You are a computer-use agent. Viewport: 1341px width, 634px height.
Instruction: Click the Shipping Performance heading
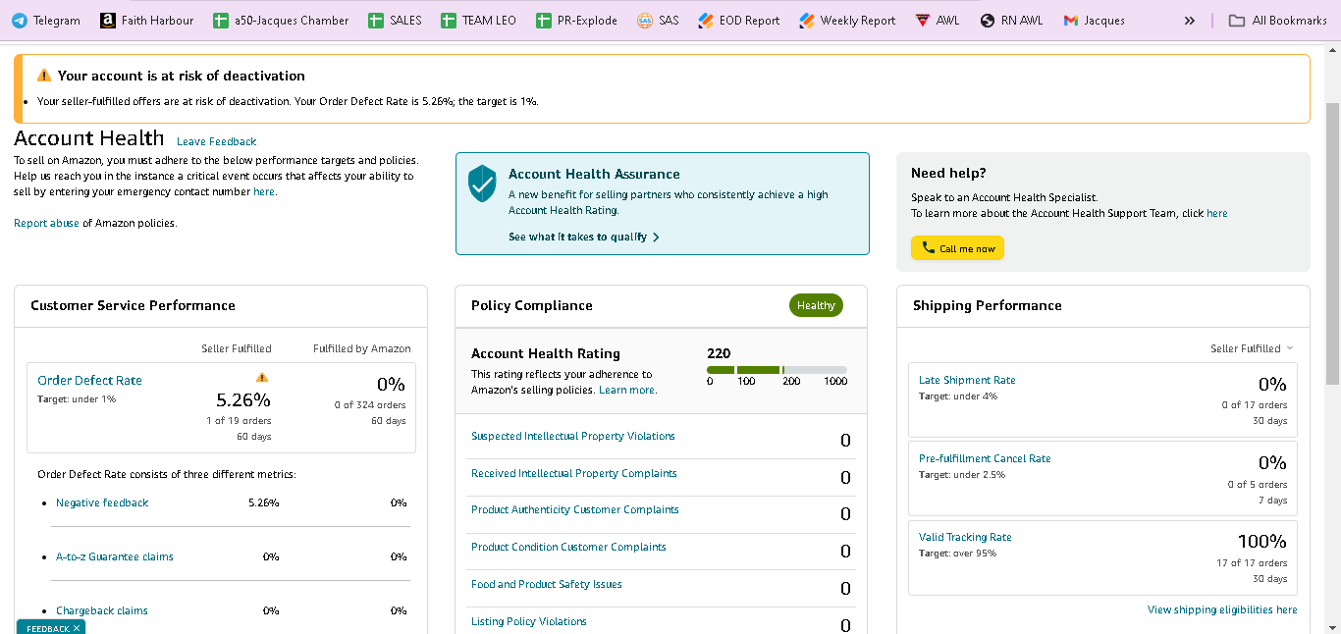coord(988,305)
